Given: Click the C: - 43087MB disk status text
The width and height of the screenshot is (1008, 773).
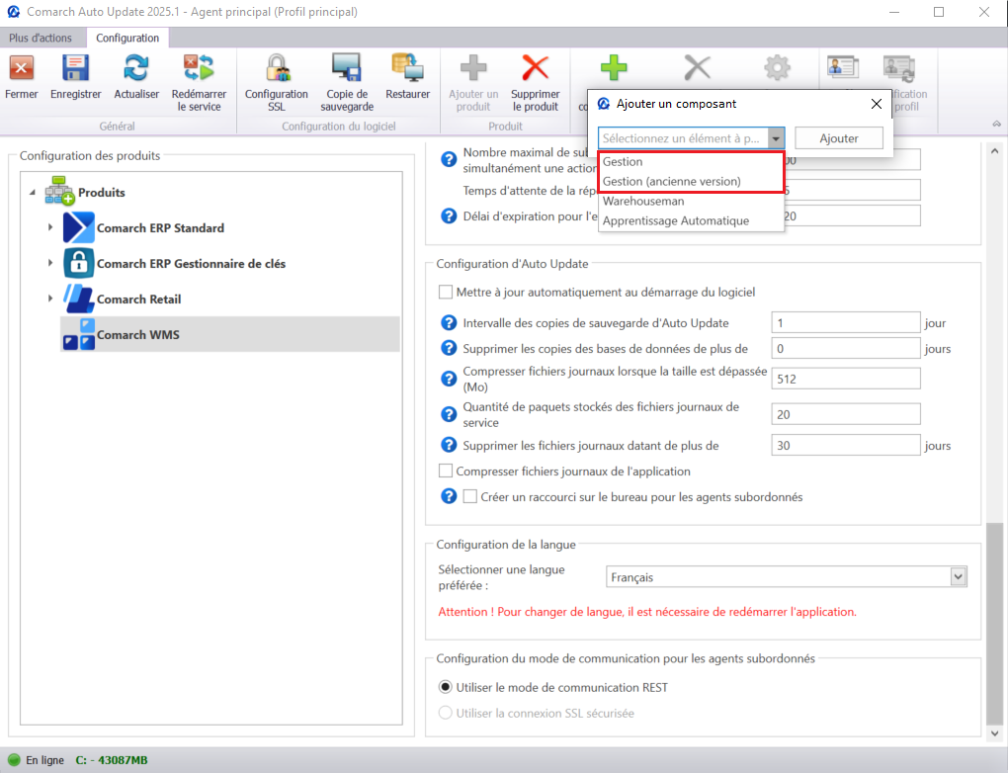Looking at the screenshot, I should pyautogui.click(x=112, y=760).
